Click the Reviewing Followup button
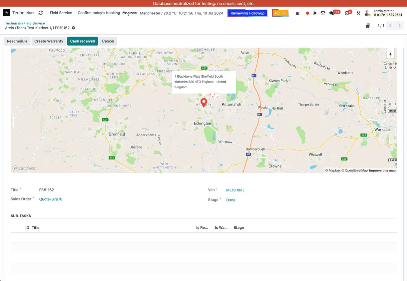This screenshot has height=281, width=407. tap(247, 13)
